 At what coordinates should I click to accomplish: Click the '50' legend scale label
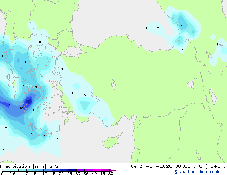[x=111, y=174]
